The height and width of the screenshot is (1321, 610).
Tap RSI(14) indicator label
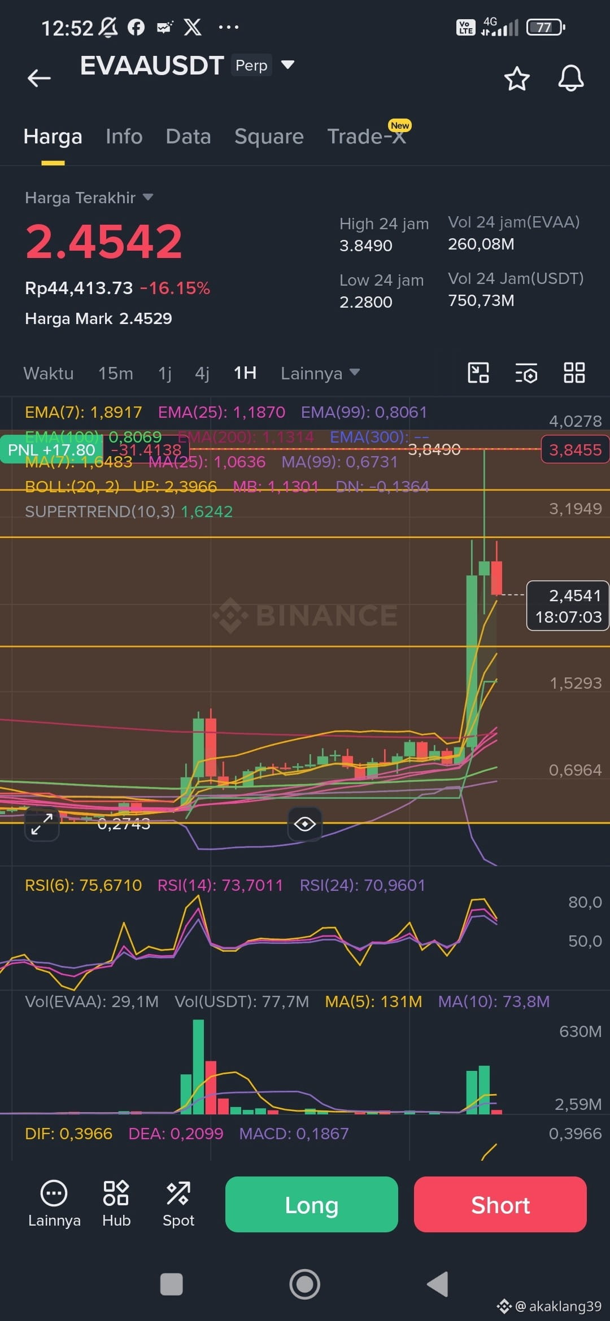[x=220, y=885]
